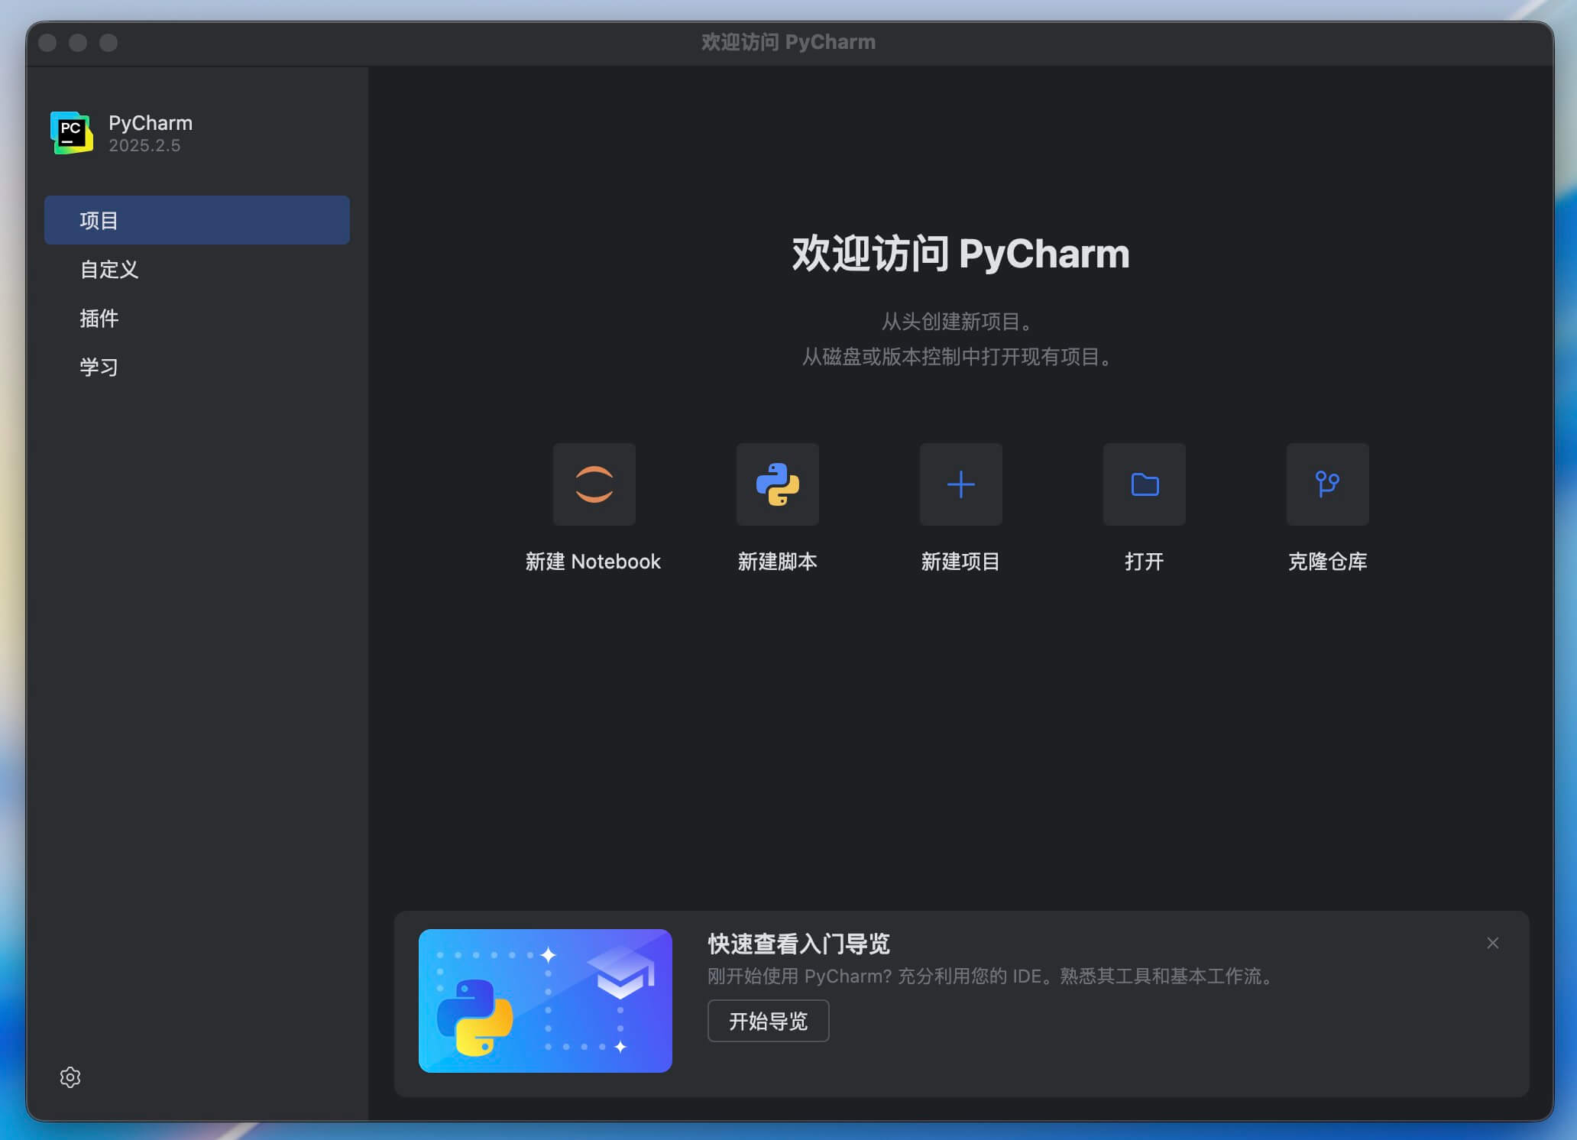The height and width of the screenshot is (1140, 1577).
Task: Click the 欢迎访问 PyCharm window title bar
Action: tap(788, 42)
